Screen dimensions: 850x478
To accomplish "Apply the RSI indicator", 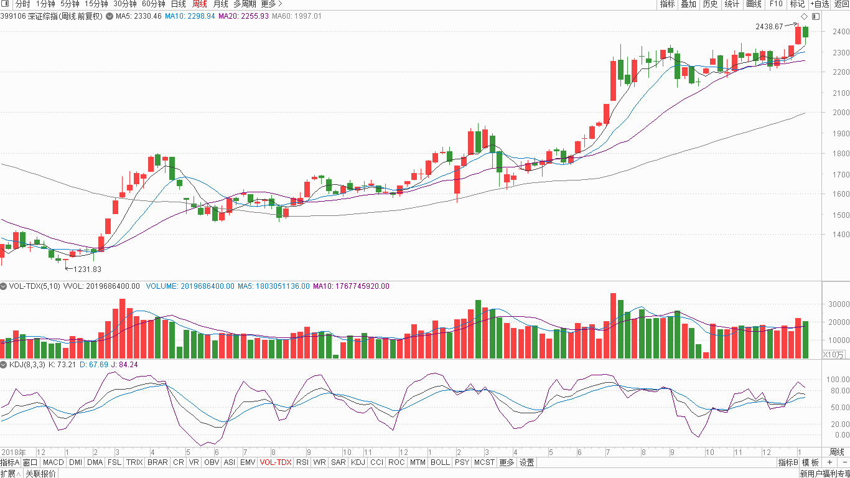I will 302,462.
